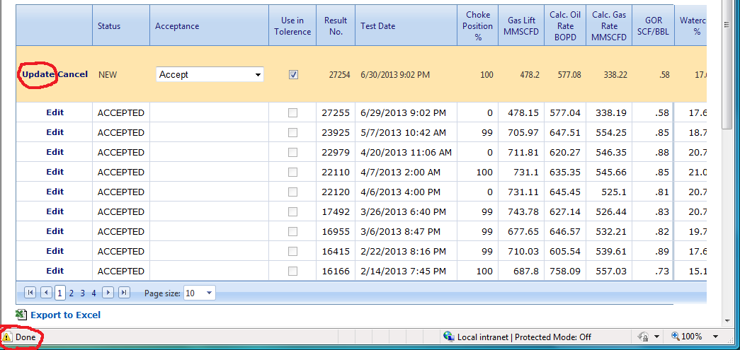This screenshot has height=350, width=740.
Task: Click the Result No. column header
Action: point(336,26)
